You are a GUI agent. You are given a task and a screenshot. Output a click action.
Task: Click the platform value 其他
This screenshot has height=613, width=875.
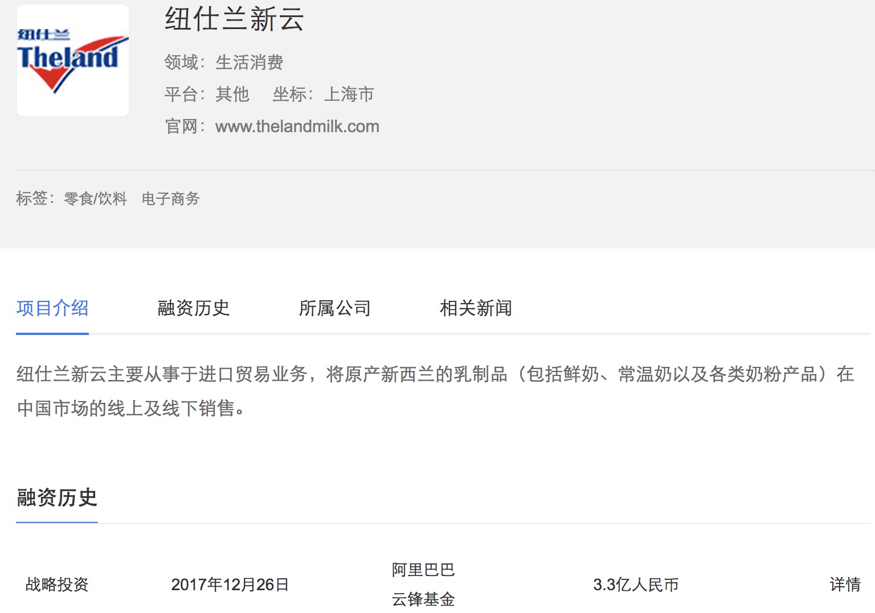coord(232,94)
